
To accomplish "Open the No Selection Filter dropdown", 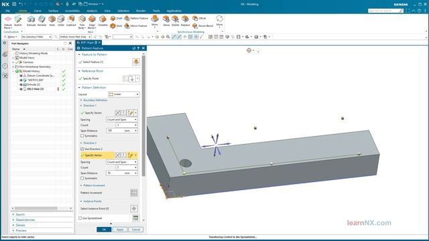I will (37, 37).
